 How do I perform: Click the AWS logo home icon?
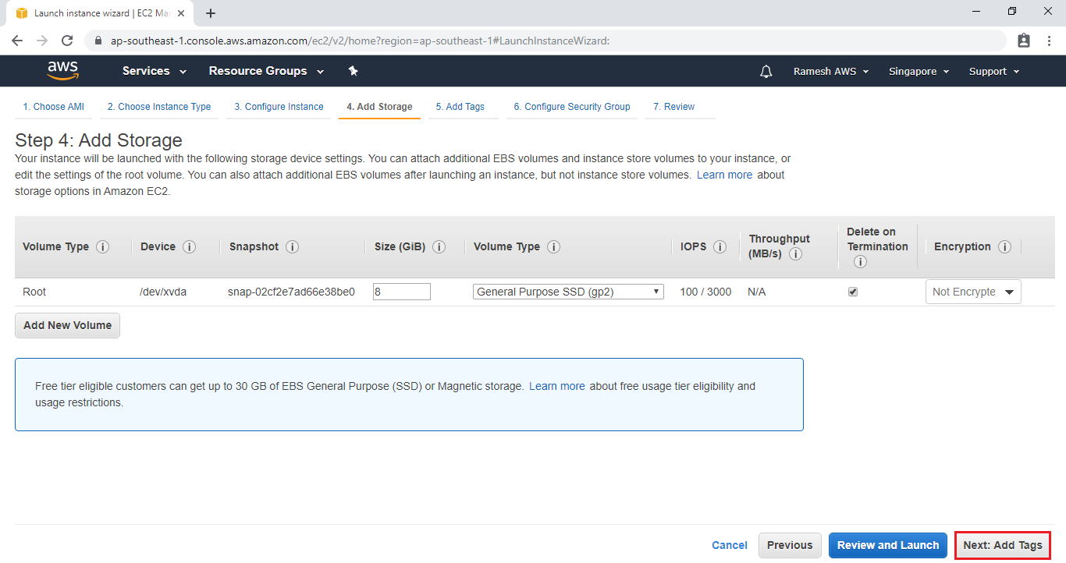63,71
